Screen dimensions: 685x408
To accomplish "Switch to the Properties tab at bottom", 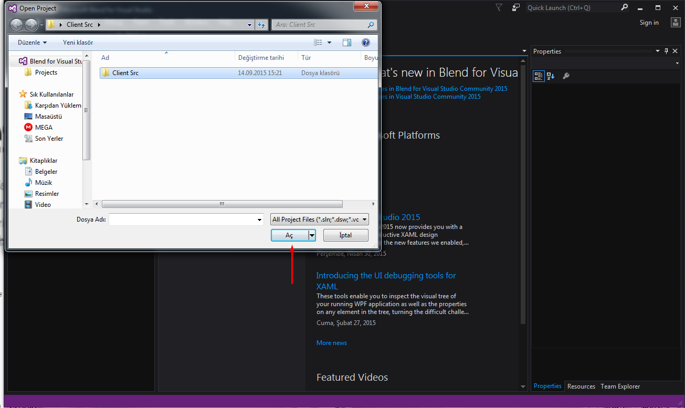I will pos(547,386).
